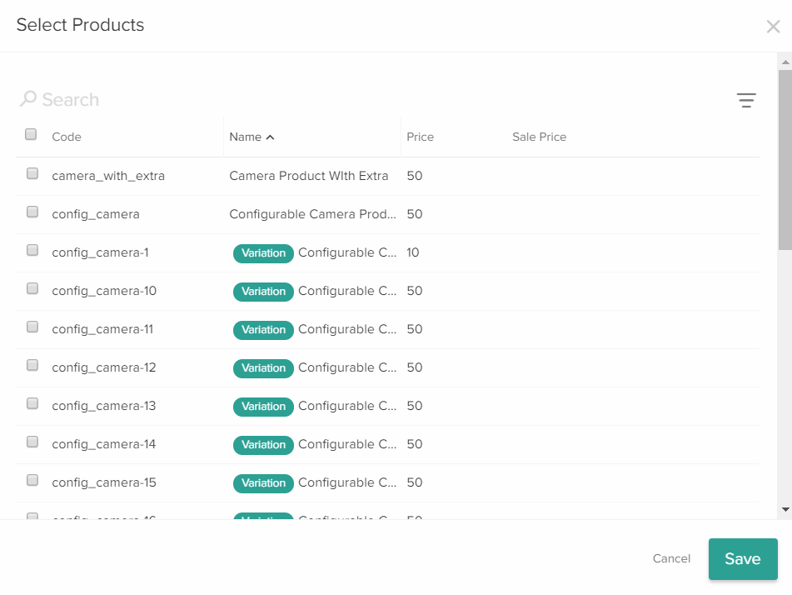Click the Variation badge for config_camera-1
Viewport: 792px width, 595px height.
tap(263, 252)
